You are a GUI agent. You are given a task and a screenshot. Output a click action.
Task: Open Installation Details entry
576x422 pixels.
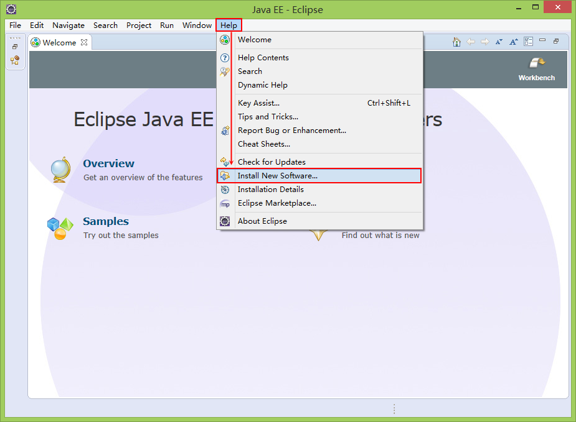coord(319,190)
